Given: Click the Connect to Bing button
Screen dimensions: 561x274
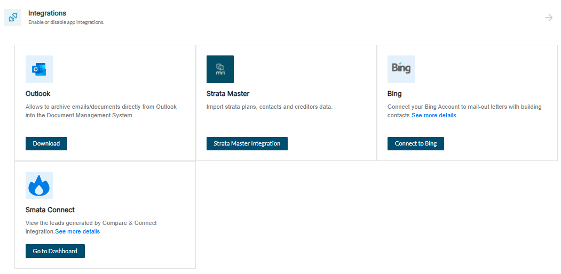Looking at the screenshot, I should pos(416,143).
